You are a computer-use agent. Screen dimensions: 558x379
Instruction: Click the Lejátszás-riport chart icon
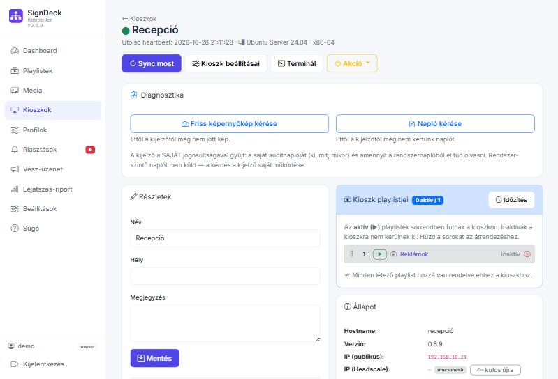(x=15, y=189)
